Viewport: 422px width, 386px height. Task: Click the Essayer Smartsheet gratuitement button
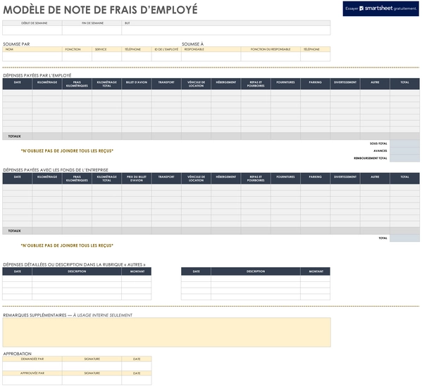(x=380, y=8)
